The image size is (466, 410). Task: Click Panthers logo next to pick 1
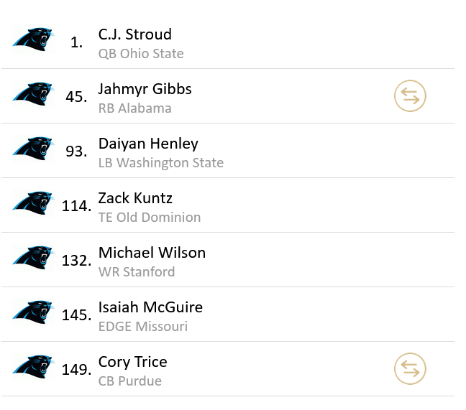coord(33,40)
